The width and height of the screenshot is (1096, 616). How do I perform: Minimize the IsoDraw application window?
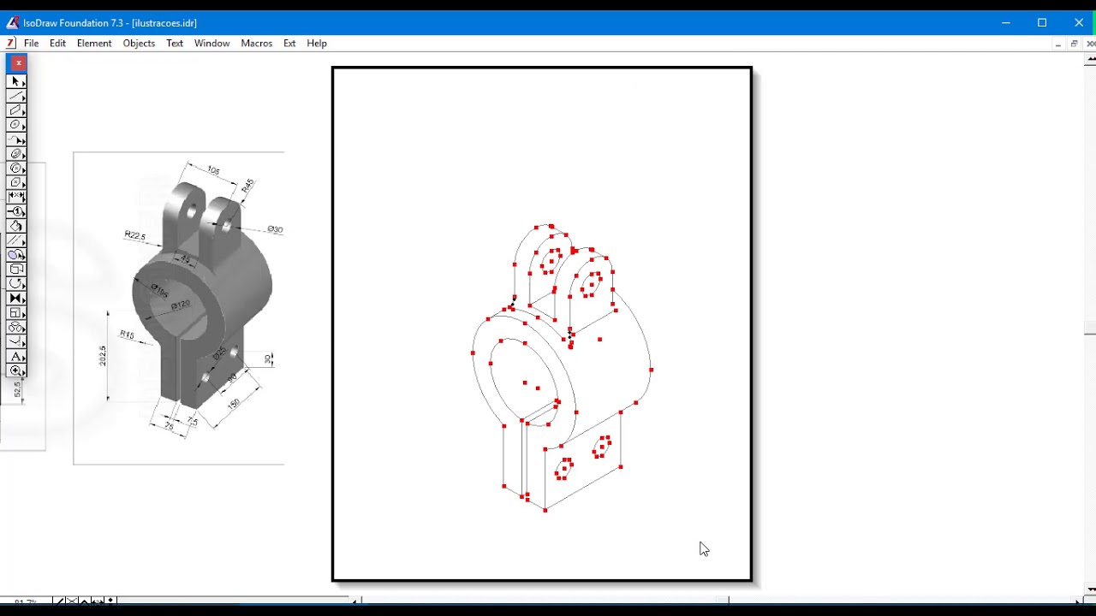[x=1006, y=22]
